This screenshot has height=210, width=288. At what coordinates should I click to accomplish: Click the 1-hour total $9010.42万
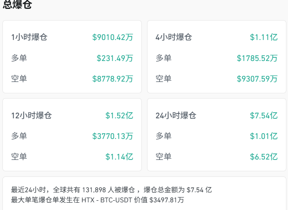coord(113,38)
